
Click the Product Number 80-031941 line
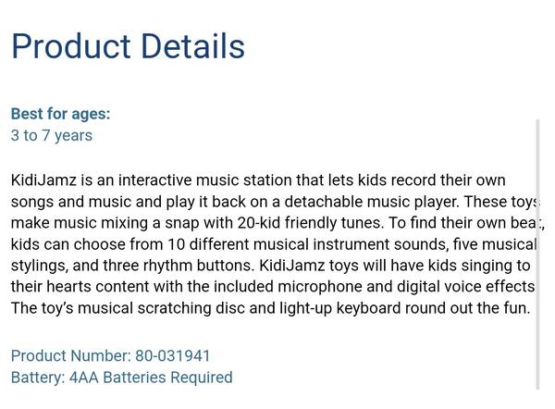[x=111, y=356]
